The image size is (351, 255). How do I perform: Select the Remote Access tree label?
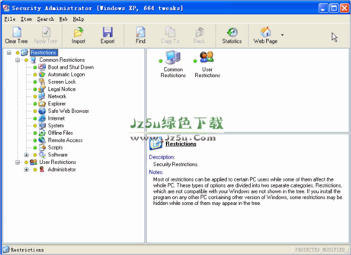tap(66, 140)
